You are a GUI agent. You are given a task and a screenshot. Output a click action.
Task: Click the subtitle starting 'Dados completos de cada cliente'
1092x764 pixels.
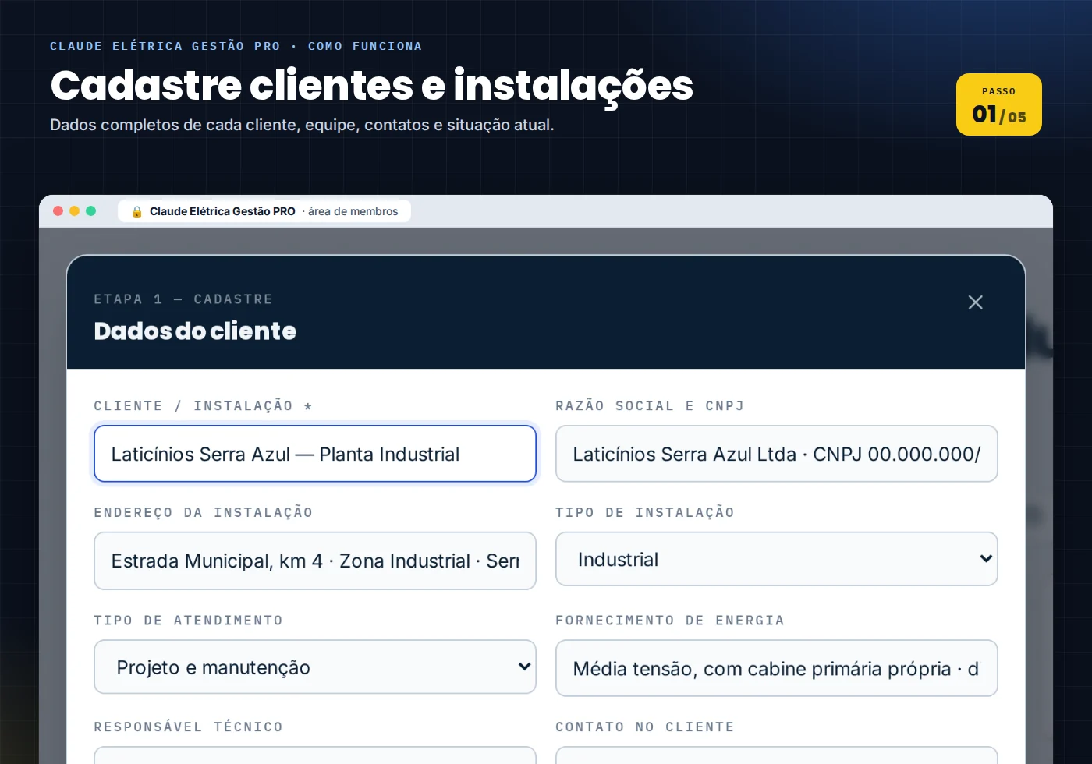point(302,125)
